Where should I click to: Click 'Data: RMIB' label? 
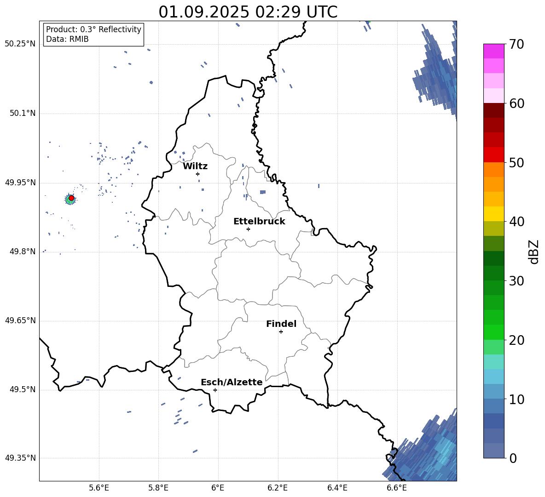[67, 39]
